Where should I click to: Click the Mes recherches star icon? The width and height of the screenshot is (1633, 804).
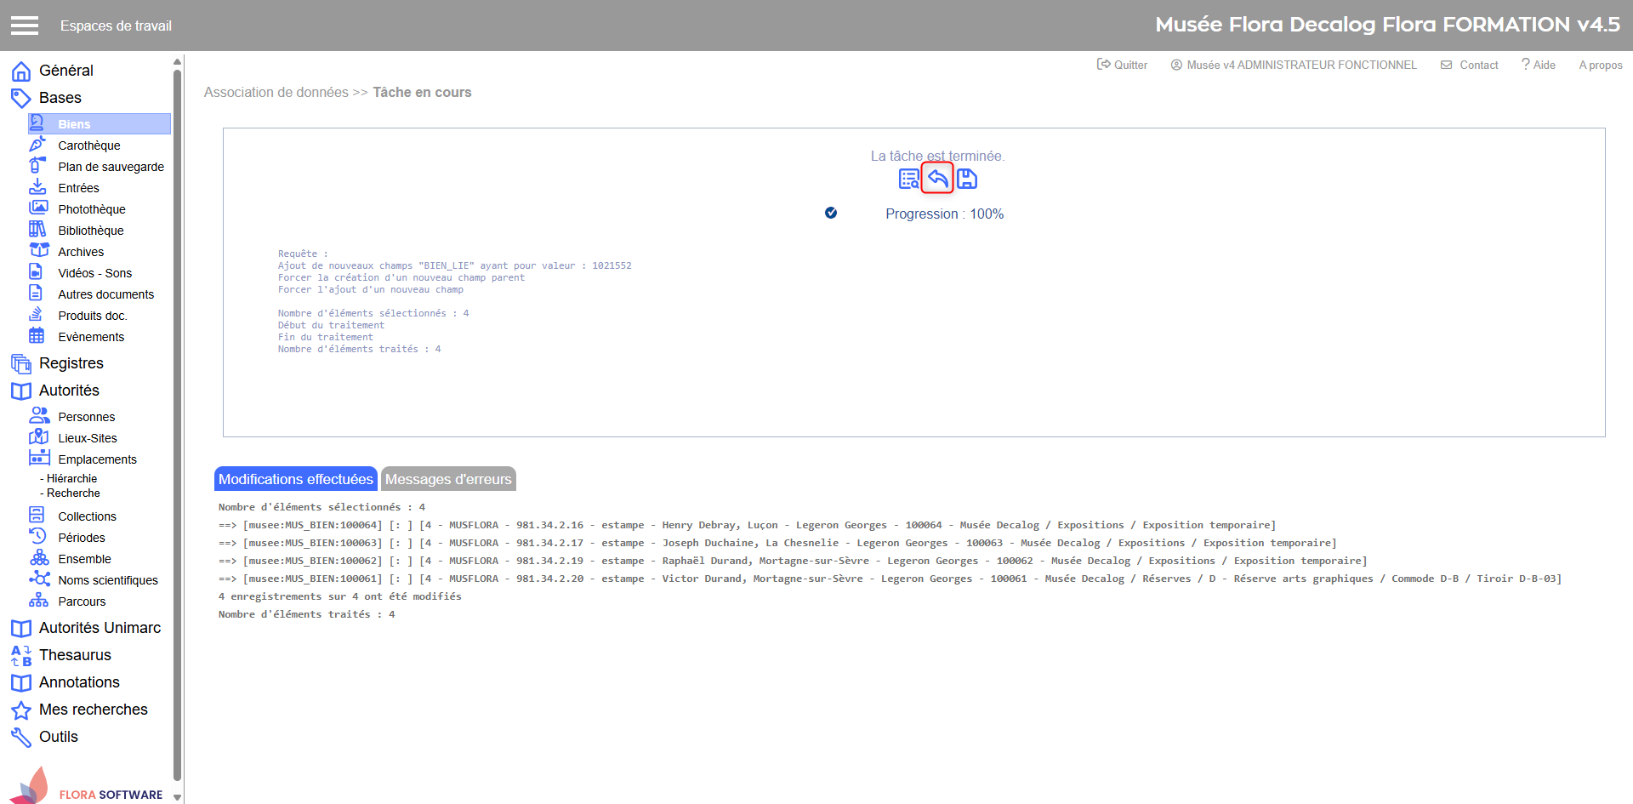click(x=21, y=710)
